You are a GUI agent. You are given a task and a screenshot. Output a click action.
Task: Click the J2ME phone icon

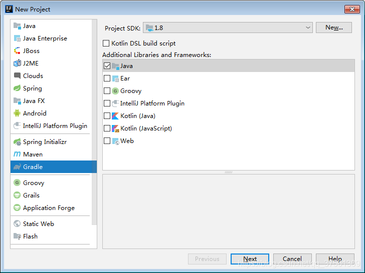17,63
